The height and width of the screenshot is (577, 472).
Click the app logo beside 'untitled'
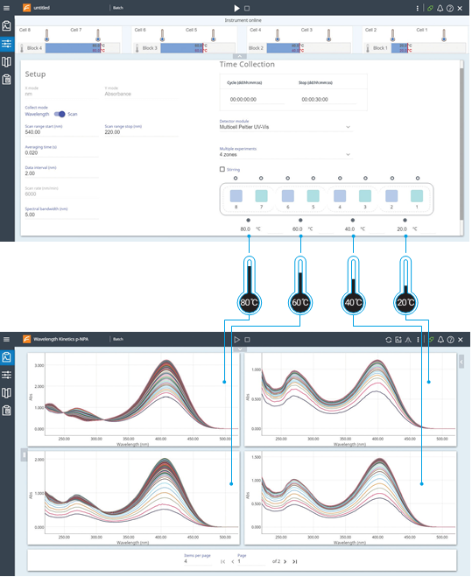26,8
